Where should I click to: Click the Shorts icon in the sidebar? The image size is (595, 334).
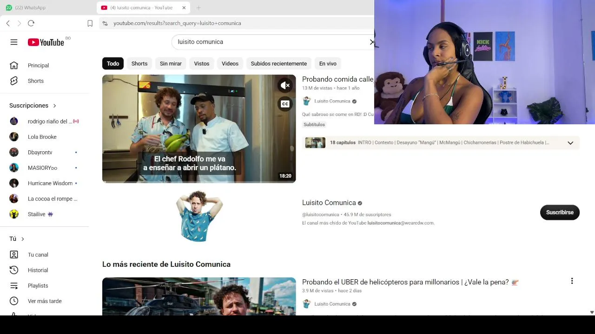point(14,81)
